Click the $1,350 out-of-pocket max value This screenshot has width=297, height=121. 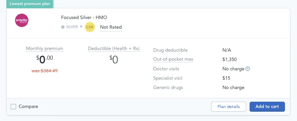230,60
